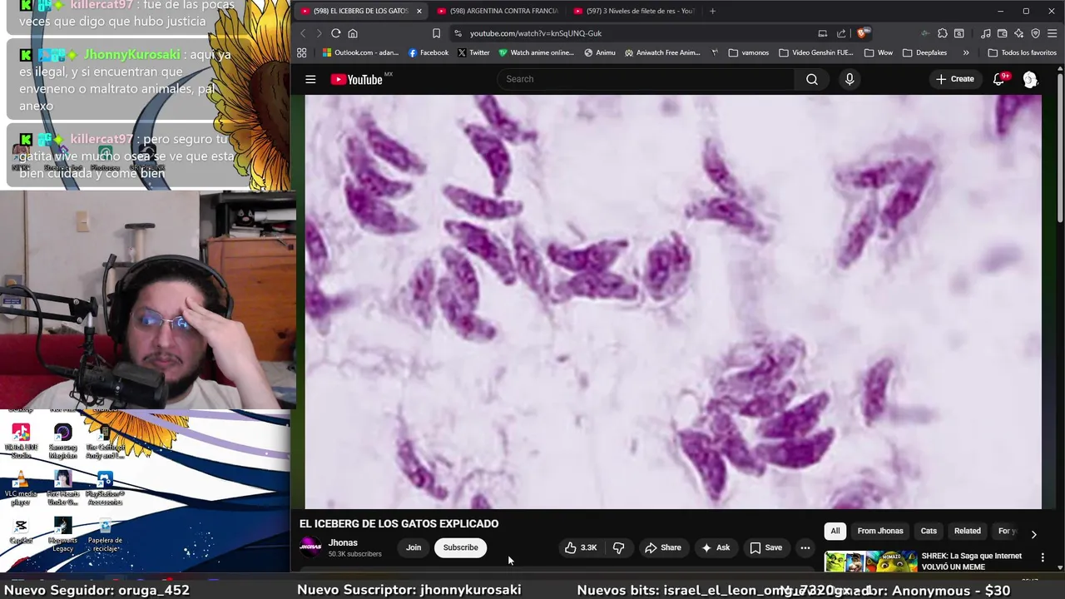Screen dimensions: 1065x599
Task: Show more filter chips with right chevron
Action: [1033, 534]
